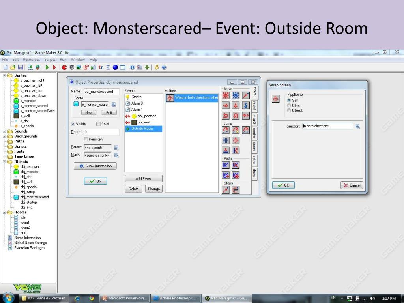Collapse the Objects folder in resource tree

pyautogui.click(x=4, y=161)
